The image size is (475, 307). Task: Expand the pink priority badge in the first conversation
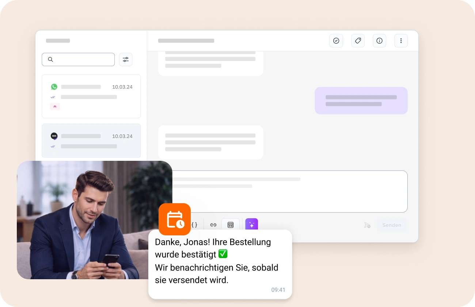click(x=55, y=106)
